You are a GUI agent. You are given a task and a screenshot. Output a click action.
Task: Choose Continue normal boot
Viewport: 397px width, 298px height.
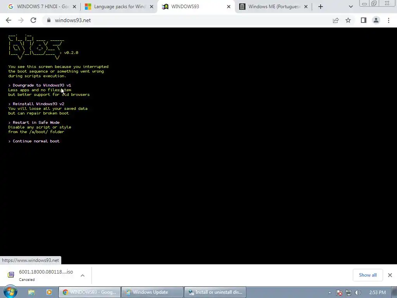[34, 141]
